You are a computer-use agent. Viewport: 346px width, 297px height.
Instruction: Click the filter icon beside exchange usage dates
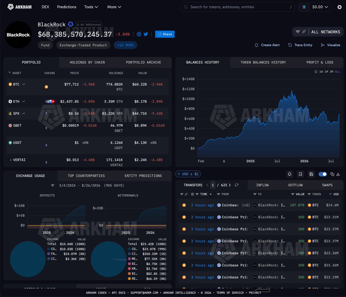[x=52, y=185]
